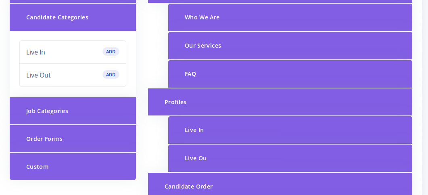Select the Live Out label in the categories list

38,75
